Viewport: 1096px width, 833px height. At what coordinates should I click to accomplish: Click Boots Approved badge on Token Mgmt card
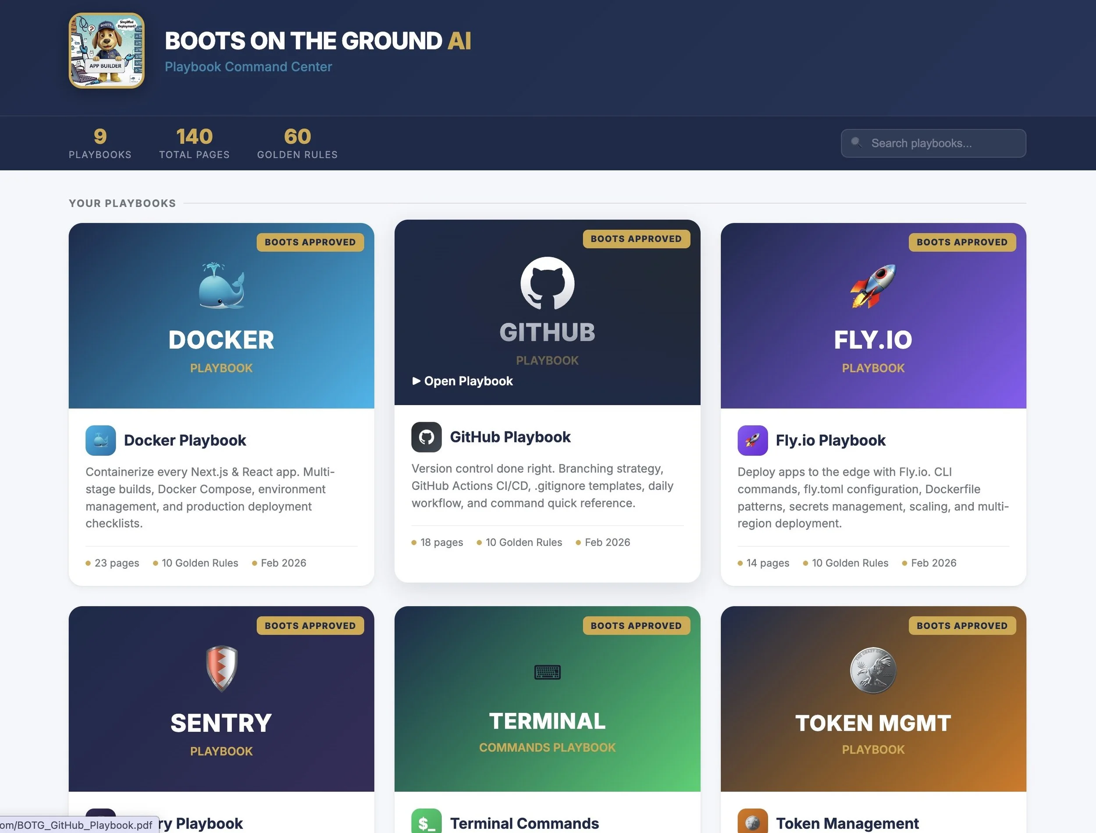point(962,625)
